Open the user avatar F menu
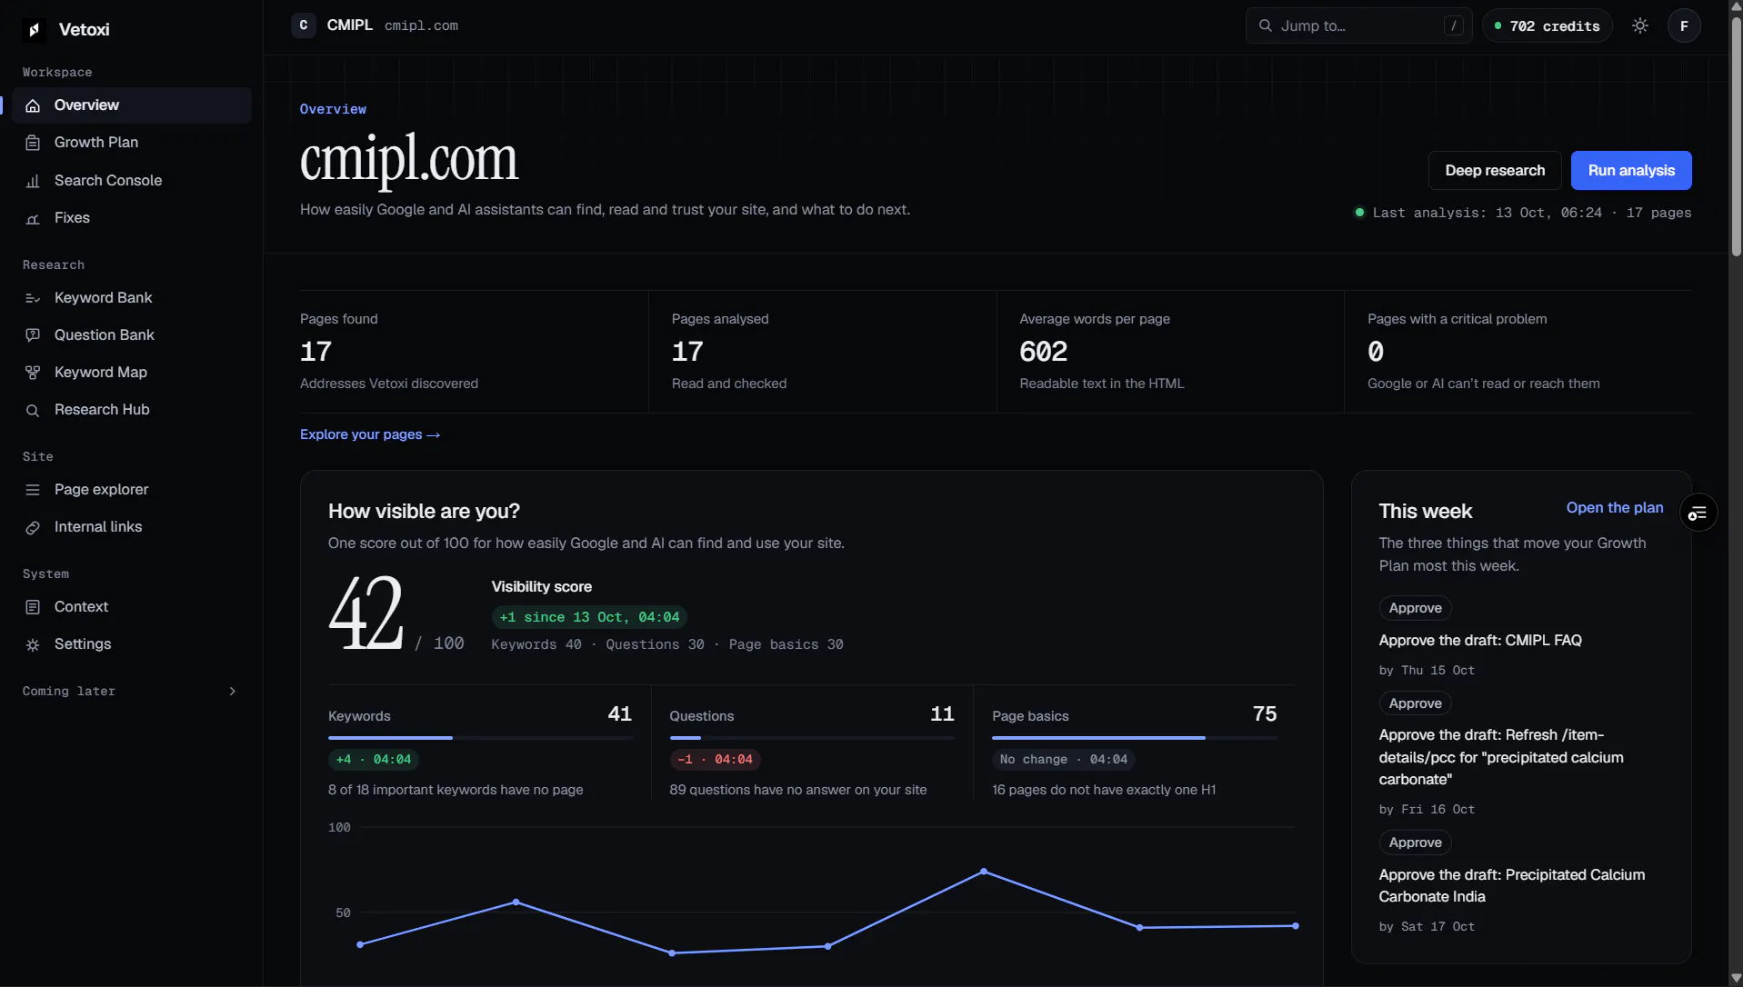Viewport: 1743px width, 987px height. pyautogui.click(x=1684, y=25)
